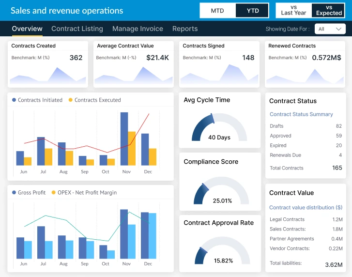Click the Gross Profit legend marker
The height and width of the screenshot is (277, 352).
[x=14, y=193]
